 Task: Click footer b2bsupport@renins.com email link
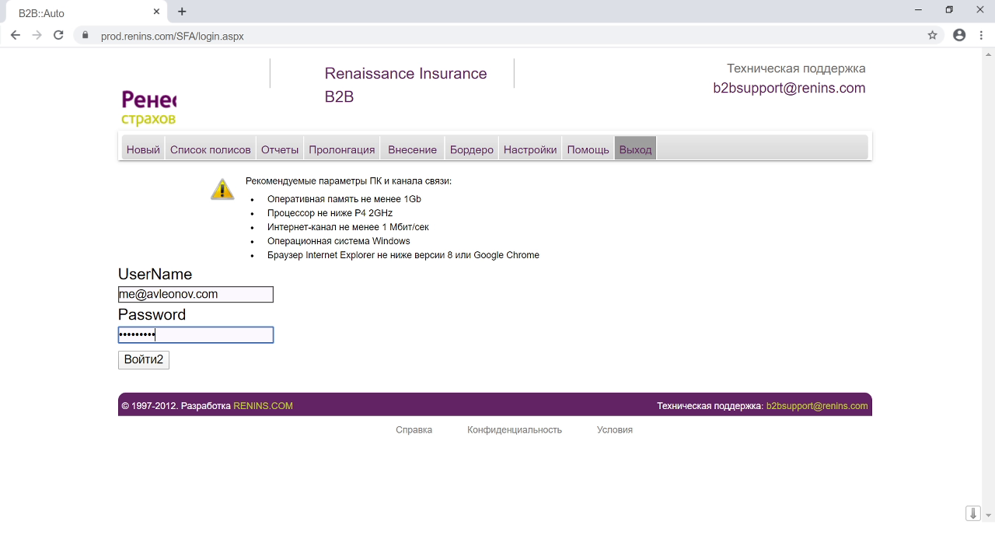pos(817,406)
